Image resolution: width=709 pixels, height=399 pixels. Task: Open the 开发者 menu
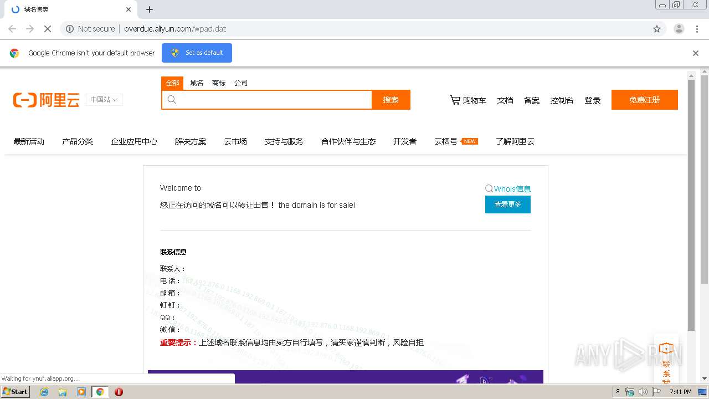click(x=405, y=141)
